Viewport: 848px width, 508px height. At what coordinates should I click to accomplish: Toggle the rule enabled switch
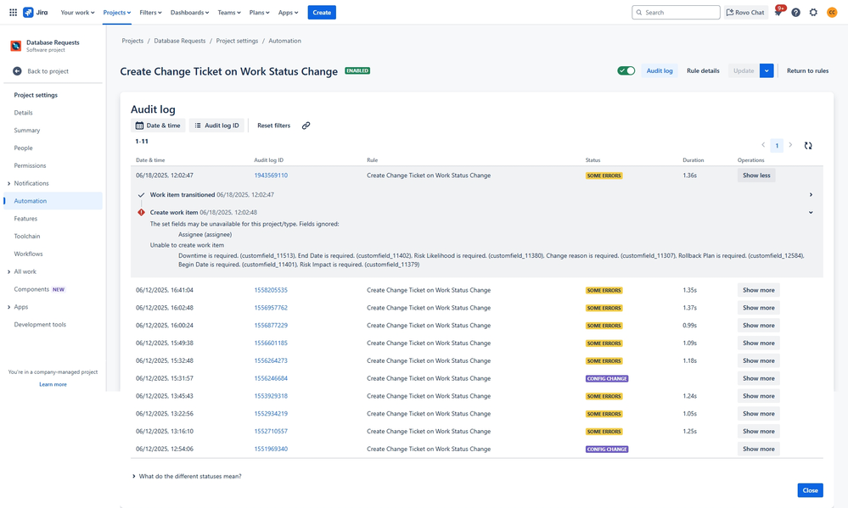626,70
